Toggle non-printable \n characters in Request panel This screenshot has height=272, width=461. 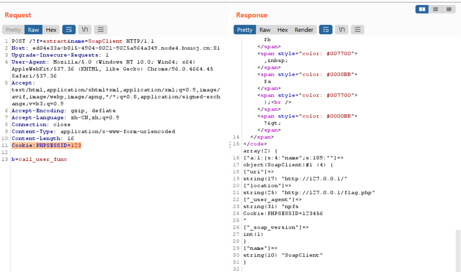coord(85,30)
